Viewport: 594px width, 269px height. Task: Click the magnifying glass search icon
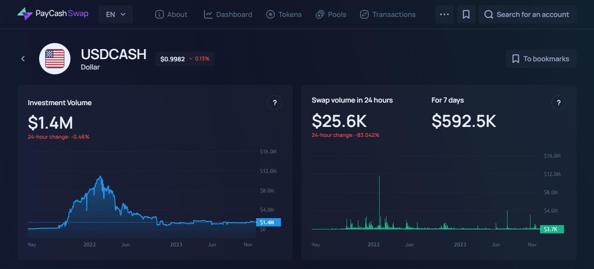click(489, 14)
